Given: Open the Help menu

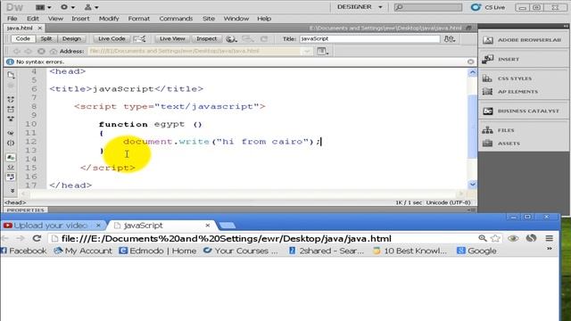Looking at the screenshot, I should click(264, 19).
